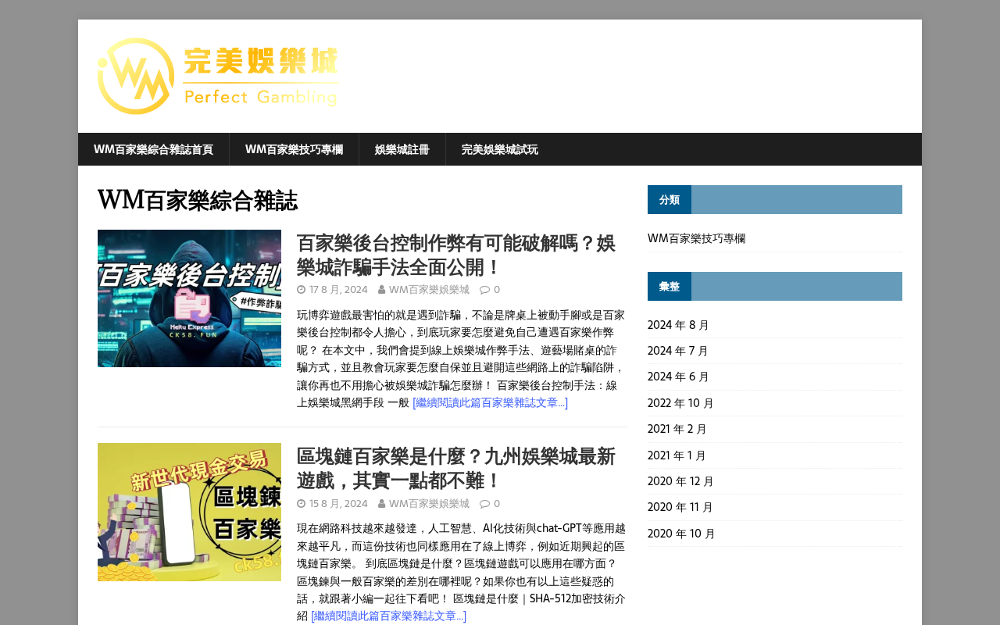The width and height of the screenshot is (1000, 625).
Task: Click the comment bubble icon of second article
Action: [x=484, y=504]
